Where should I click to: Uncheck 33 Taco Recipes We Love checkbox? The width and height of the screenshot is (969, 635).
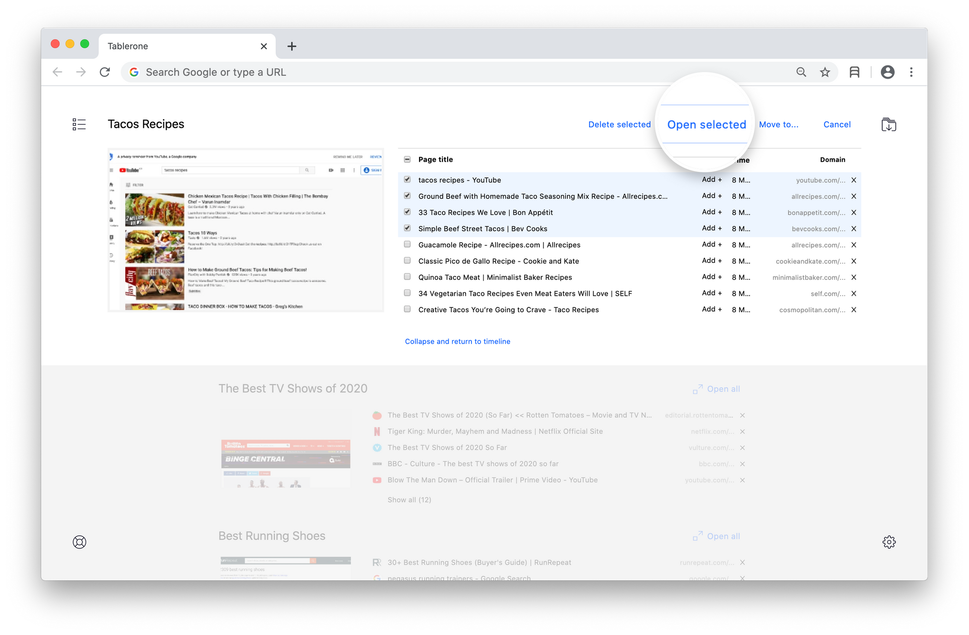coord(407,212)
